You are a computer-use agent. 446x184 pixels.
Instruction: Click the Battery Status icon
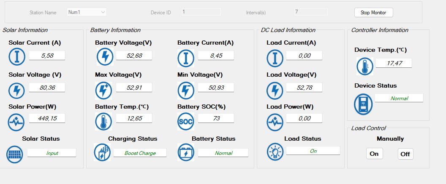point(185,152)
